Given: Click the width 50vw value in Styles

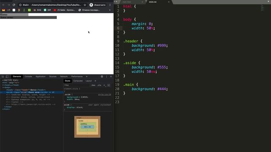Looking at the screenshot, I should point(77,99).
